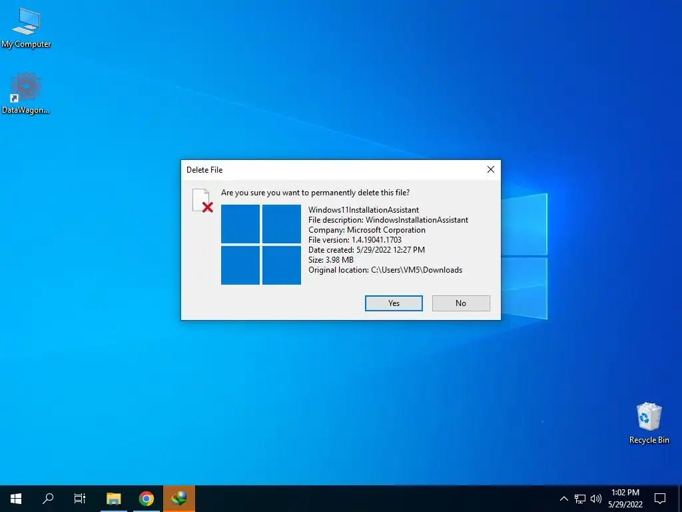Image resolution: width=682 pixels, height=512 pixels.
Task: Open File Explorer from taskbar
Action: coord(113,499)
